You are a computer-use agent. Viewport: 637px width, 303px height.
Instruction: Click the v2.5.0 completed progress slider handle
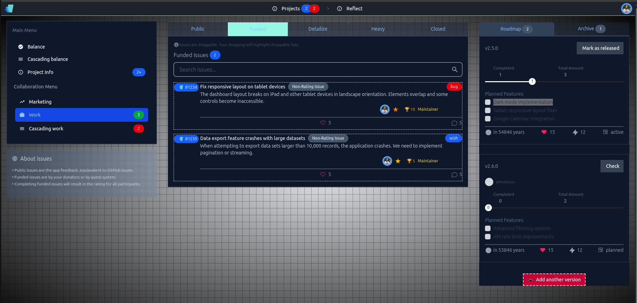coord(532,82)
